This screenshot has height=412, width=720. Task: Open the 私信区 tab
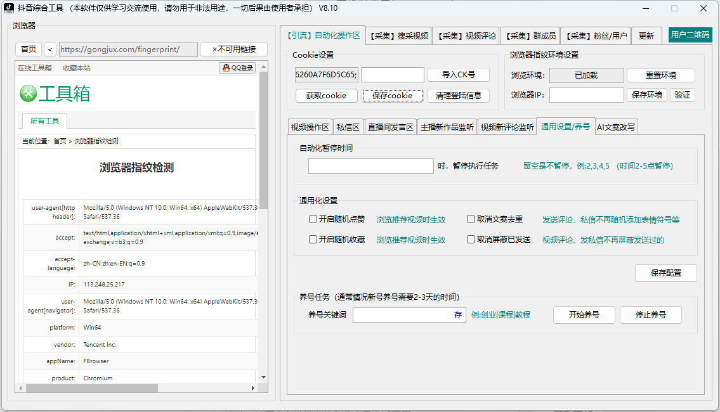348,126
